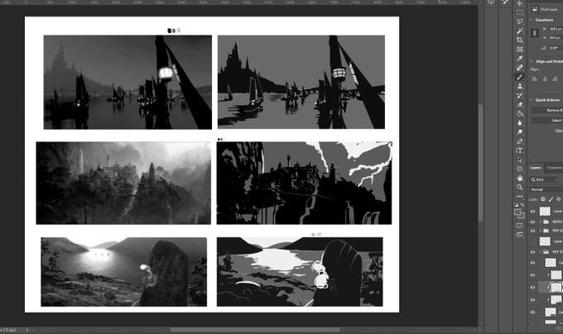
Task: Select the Path Selection arrow tool
Action: click(520, 160)
